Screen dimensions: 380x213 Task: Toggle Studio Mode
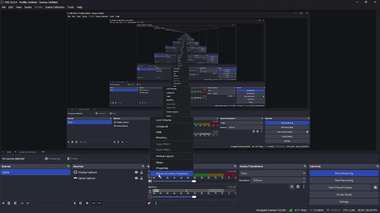[x=344, y=195]
